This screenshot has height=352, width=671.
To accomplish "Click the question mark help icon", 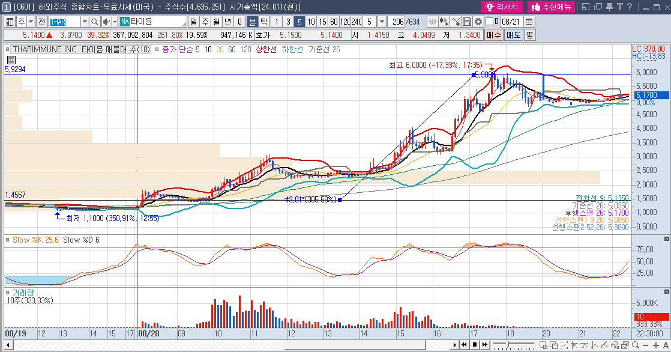I will pyautogui.click(x=630, y=7).
